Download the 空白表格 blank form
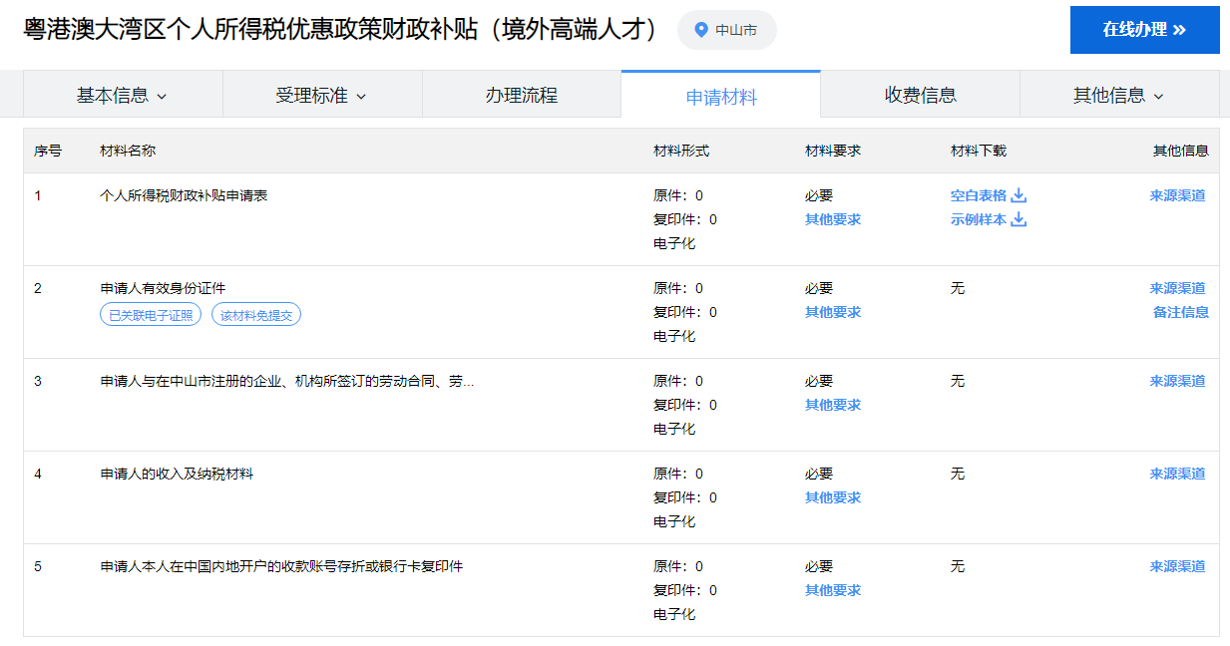 [x=979, y=195]
